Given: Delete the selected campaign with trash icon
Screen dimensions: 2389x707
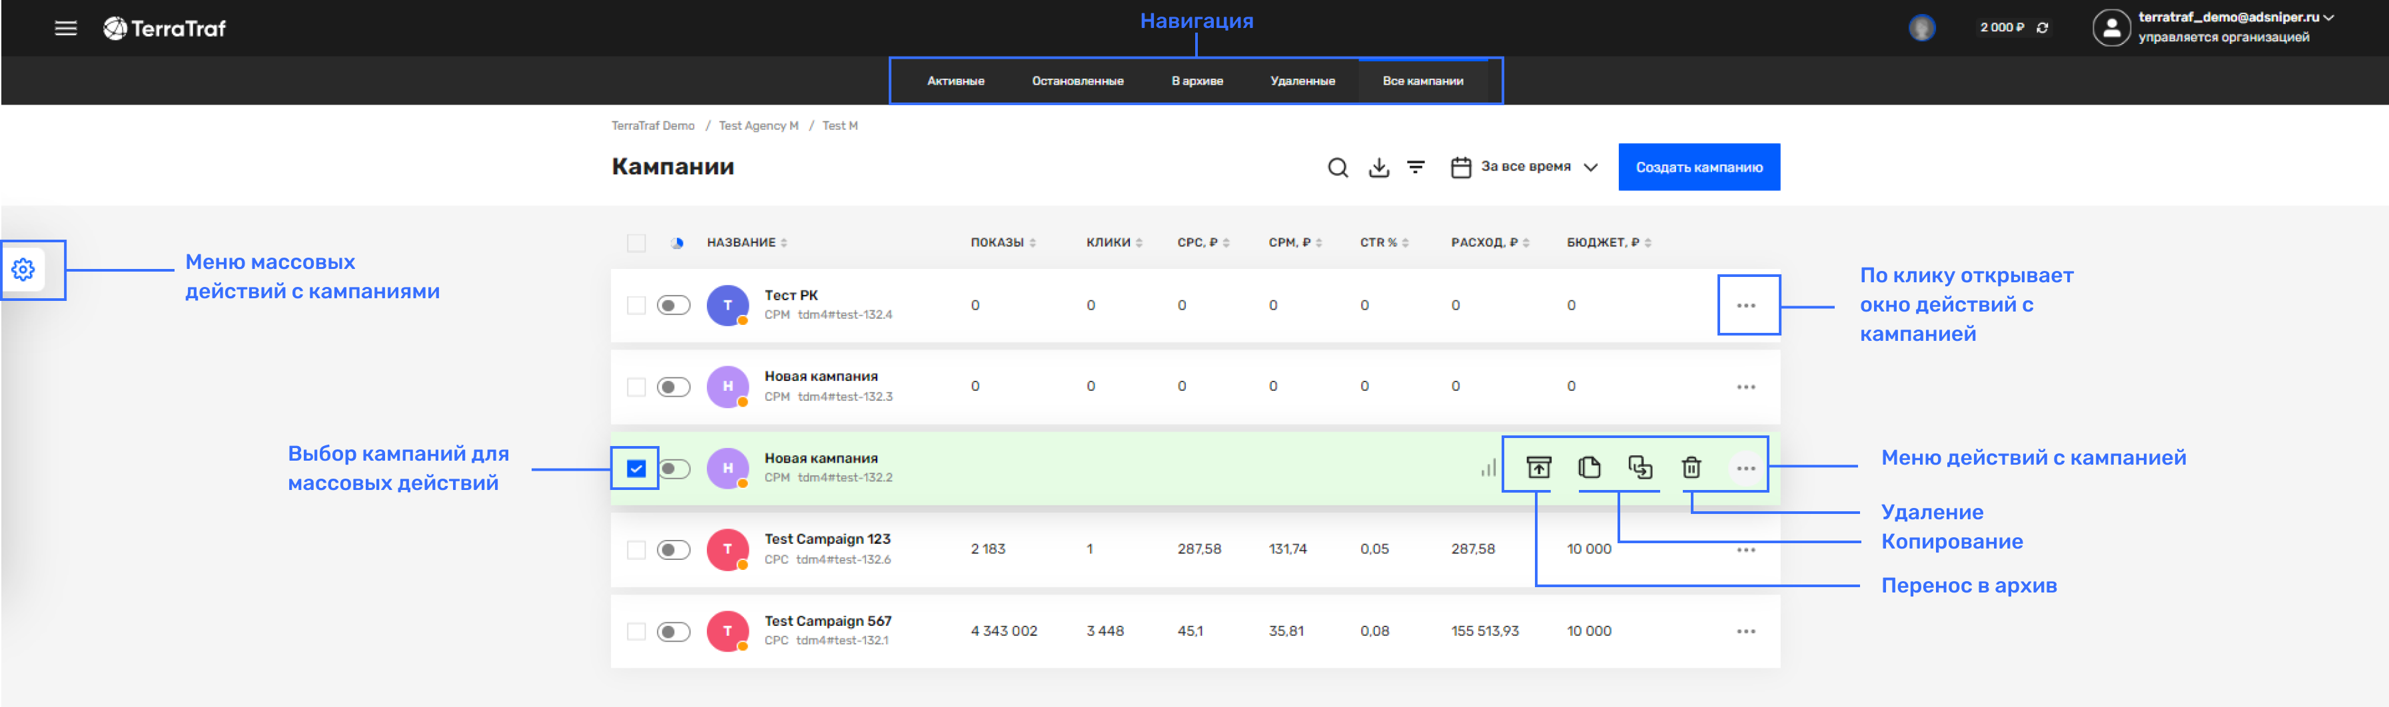Looking at the screenshot, I should [x=1691, y=467].
